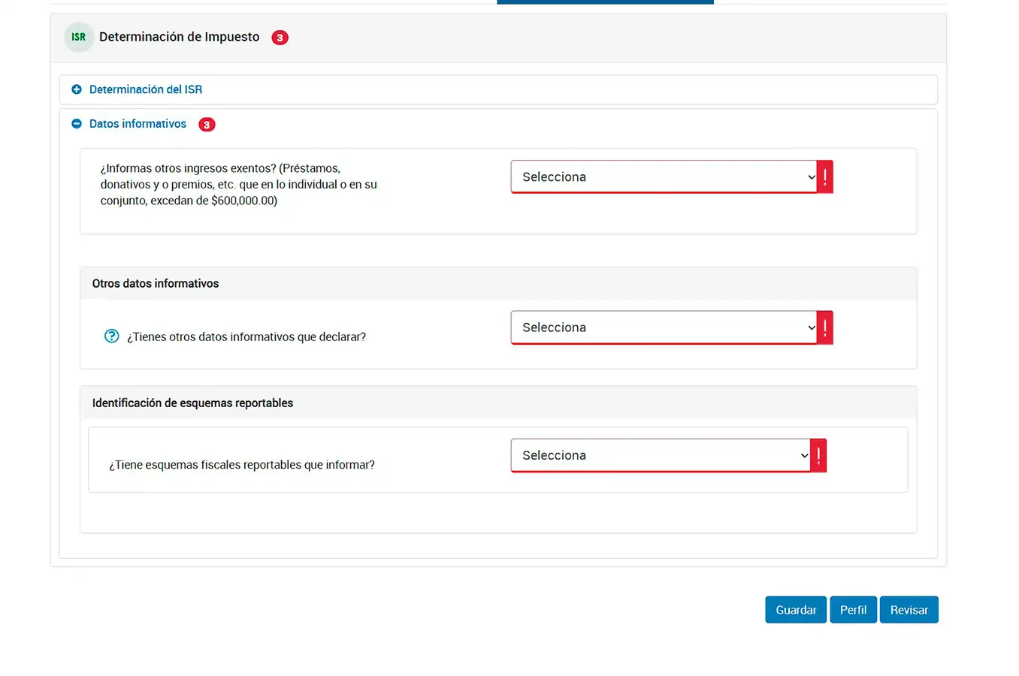
Task: Click the Revisar button
Action: [909, 610]
